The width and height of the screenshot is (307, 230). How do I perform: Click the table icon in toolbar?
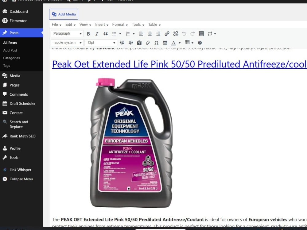coord(187,42)
